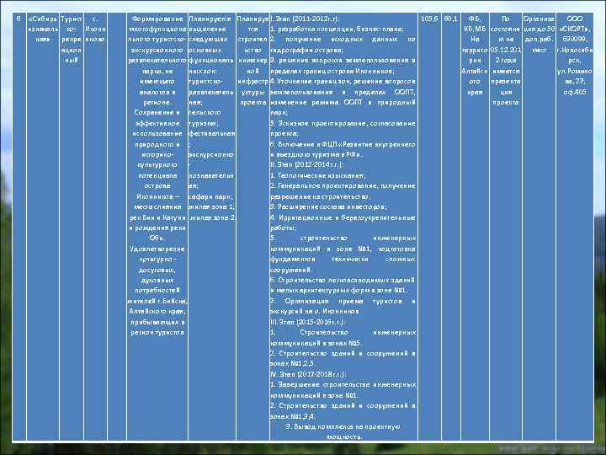Select the line "1. разработка концепции, бизнес-плана;"
Viewport: 606px width, 455px height.
click(337, 29)
